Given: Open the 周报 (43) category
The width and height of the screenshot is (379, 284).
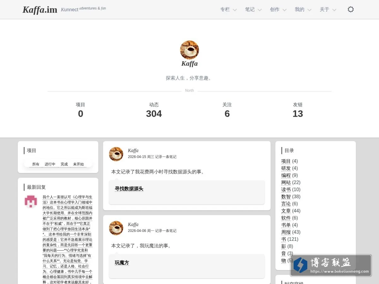Looking at the screenshot, I should 286,232.
